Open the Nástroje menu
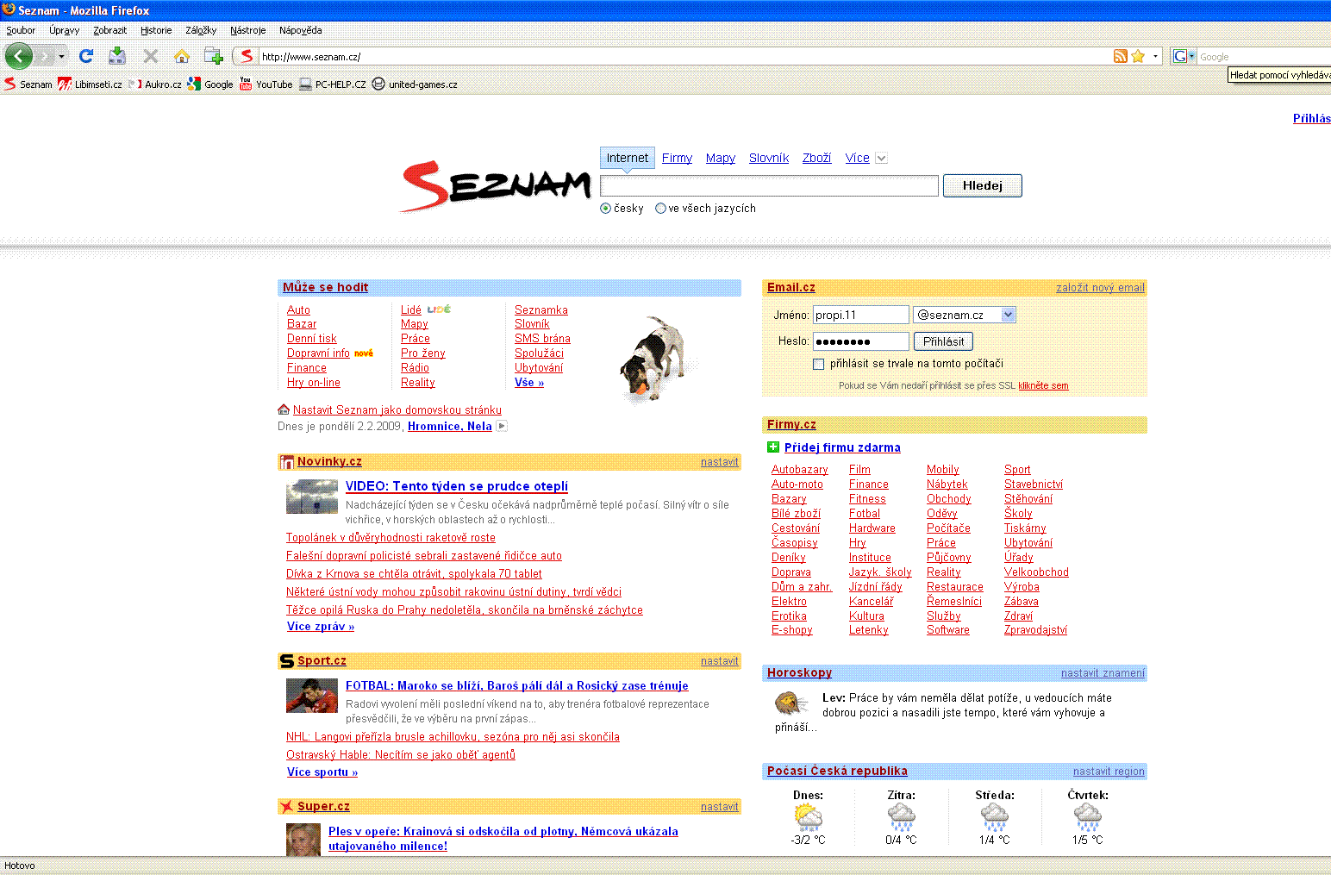This screenshot has width=1331, height=875. pos(247,30)
